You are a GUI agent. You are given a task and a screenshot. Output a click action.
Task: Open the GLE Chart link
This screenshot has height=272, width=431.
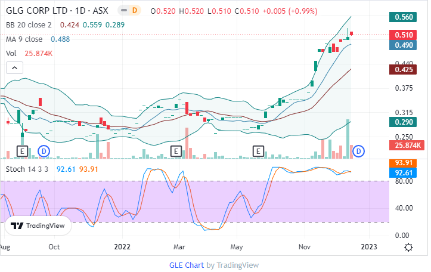pos(188,265)
